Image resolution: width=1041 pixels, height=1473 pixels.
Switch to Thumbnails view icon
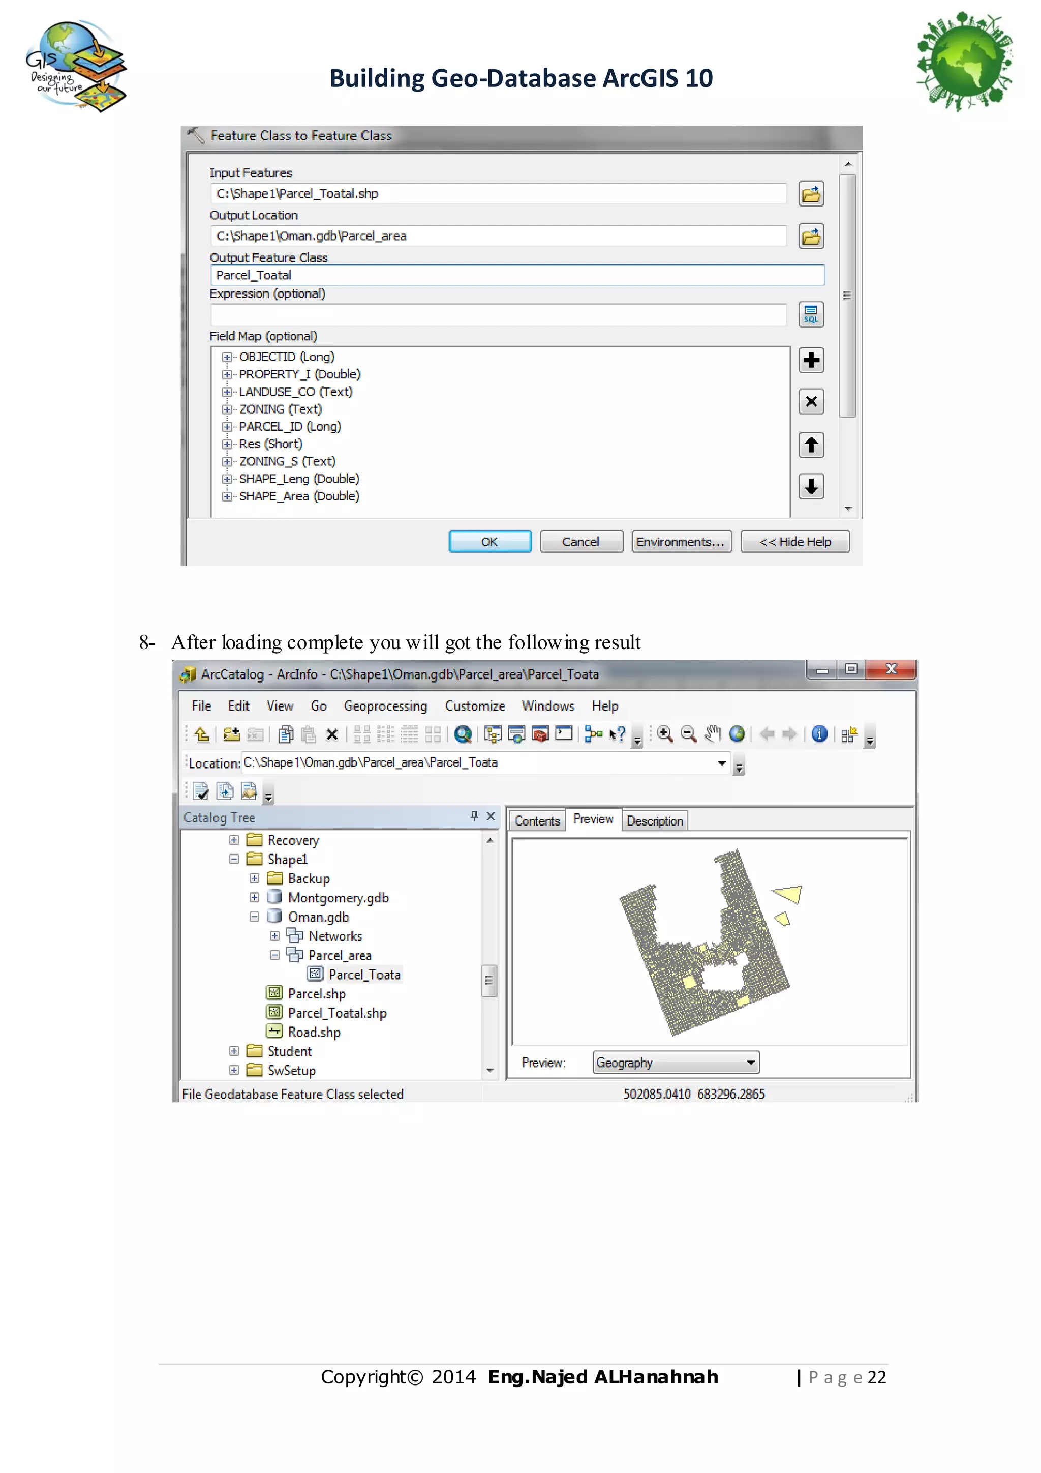pyautogui.click(x=433, y=734)
